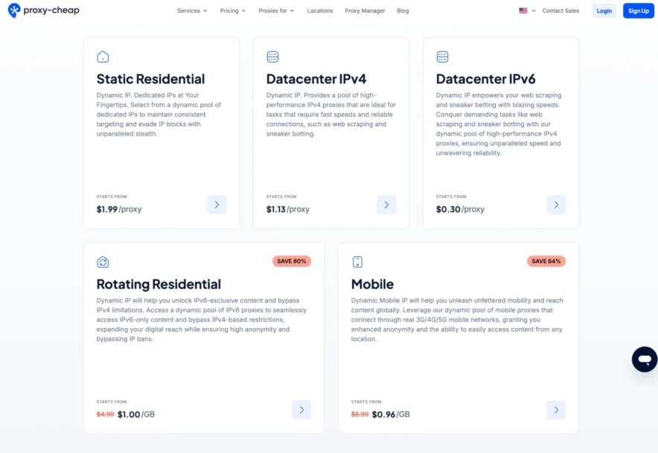Select the Locations menu item
The height and width of the screenshot is (453, 658).
pos(320,10)
